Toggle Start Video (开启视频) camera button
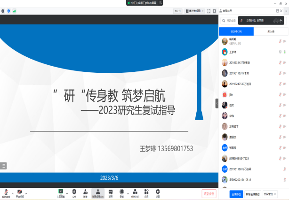Screen dimensions: 289x200 click(x=20, y=192)
